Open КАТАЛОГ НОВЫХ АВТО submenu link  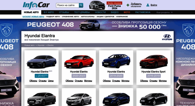(33, 17)
